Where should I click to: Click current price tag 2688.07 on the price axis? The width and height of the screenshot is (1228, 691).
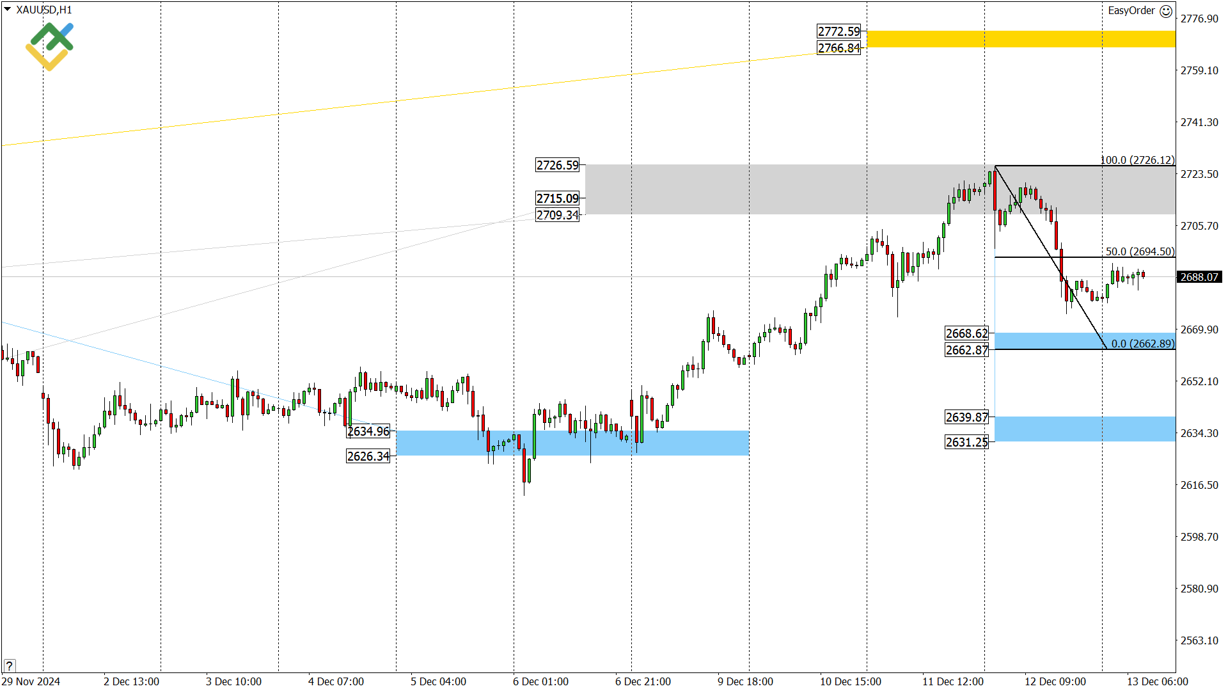(1199, 277)
